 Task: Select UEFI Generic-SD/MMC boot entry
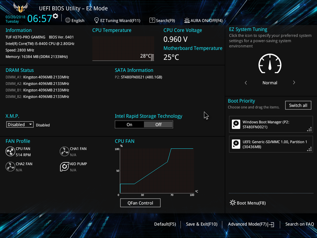(271, 144)
